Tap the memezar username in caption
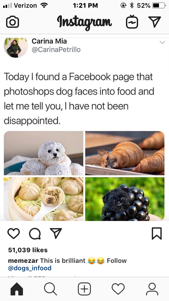 pos(23,261)
